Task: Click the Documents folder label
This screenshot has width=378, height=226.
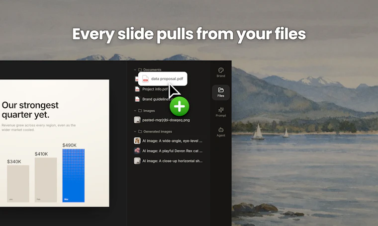Action: 152,70
